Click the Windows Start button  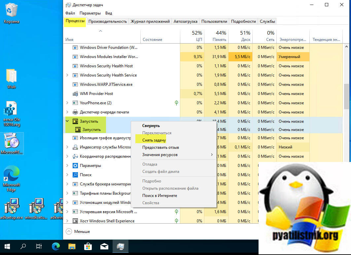tap(7, 246)
